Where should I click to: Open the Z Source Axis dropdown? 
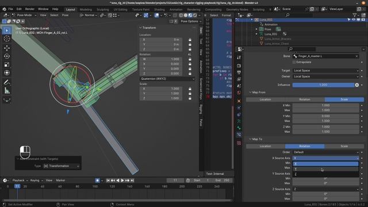(x=326, y=189)
